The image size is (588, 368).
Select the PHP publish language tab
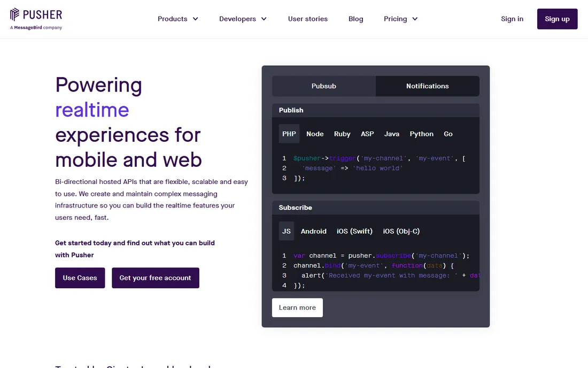pyautogui.click(x=289, y=134)
